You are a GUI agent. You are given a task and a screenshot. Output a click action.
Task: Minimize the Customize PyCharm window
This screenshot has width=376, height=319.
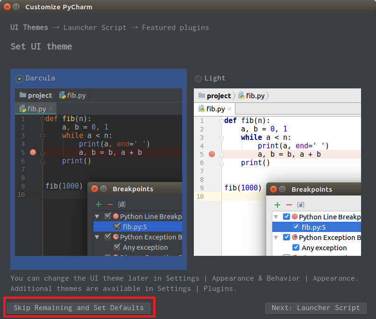[16, 7]
